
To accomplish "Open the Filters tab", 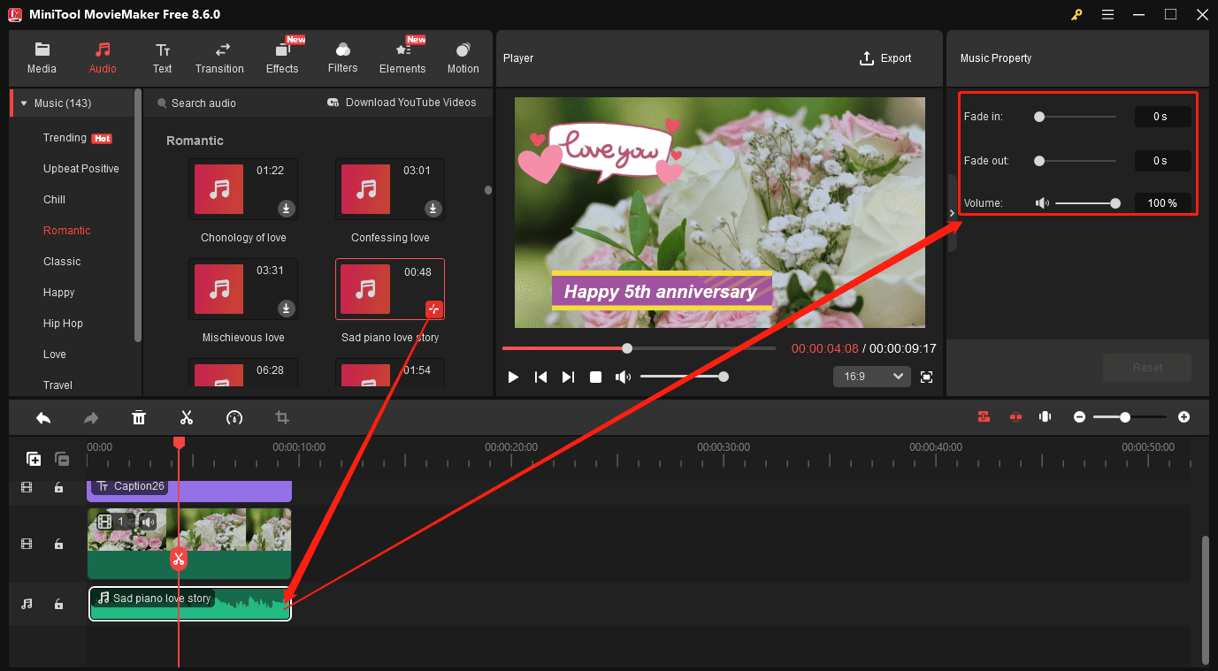I will pyautogui.click(x=342, y=58).
